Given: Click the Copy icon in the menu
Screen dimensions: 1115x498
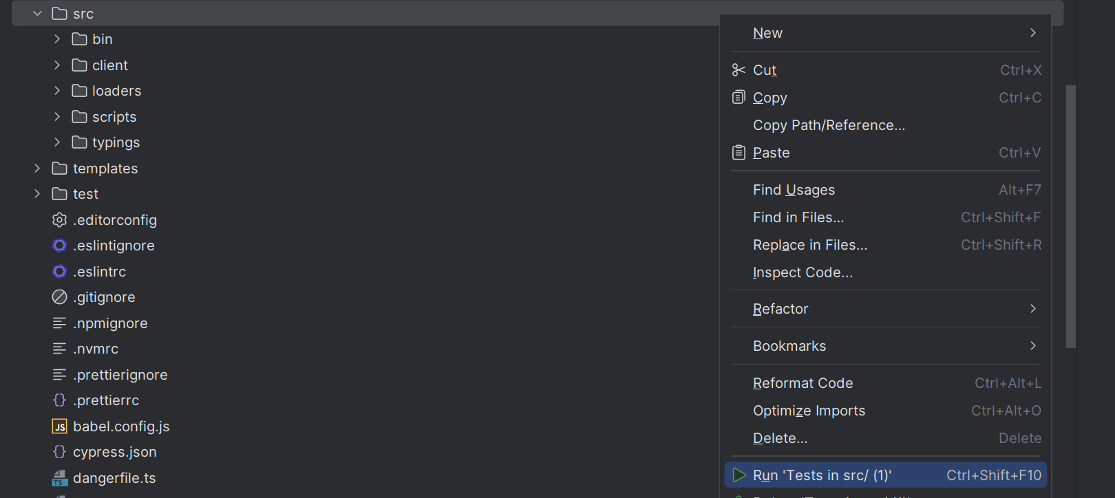Looking at the screenshot, I should pyautogui.click(x=738, y=97).
